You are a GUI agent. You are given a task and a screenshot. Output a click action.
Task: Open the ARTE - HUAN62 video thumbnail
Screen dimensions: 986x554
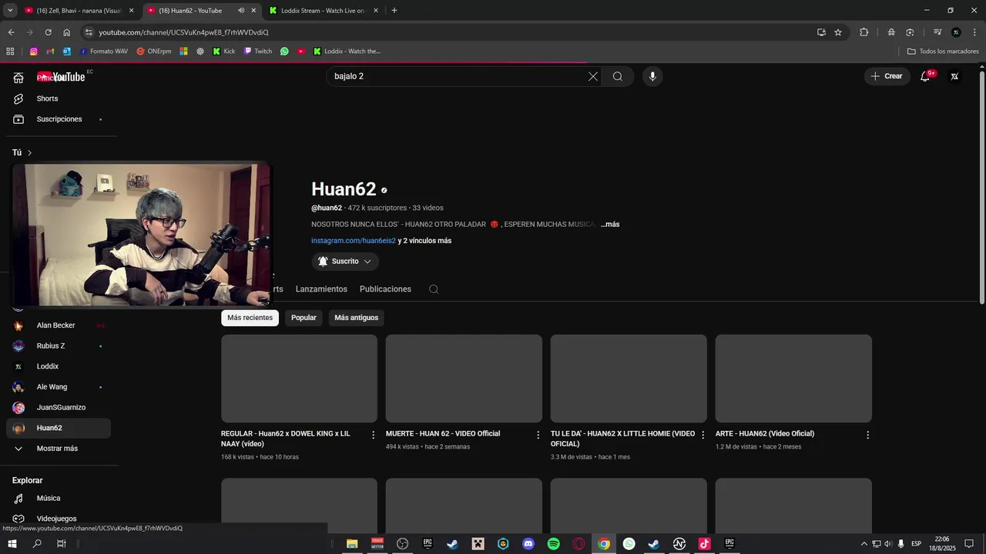(x=793, y=379)
